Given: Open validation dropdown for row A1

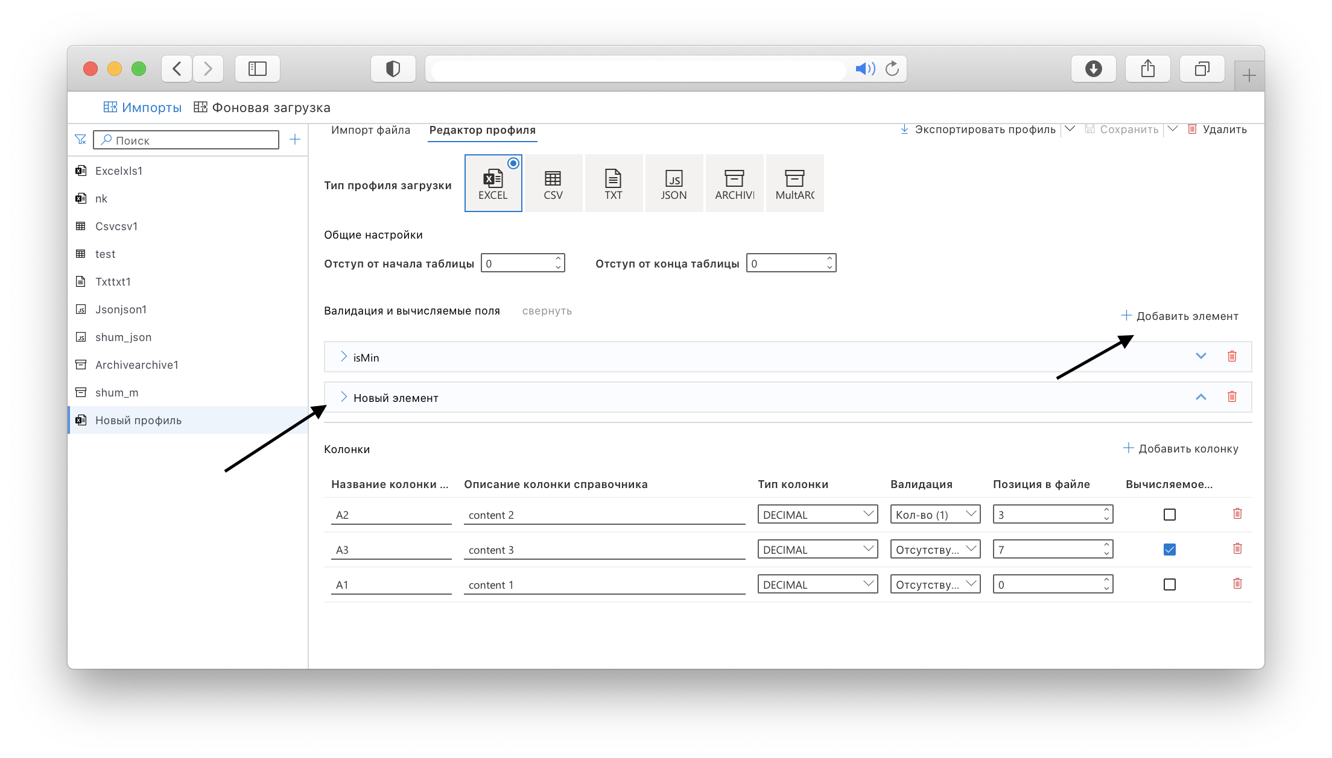Looking at the screenshot, I should (935, 584).
